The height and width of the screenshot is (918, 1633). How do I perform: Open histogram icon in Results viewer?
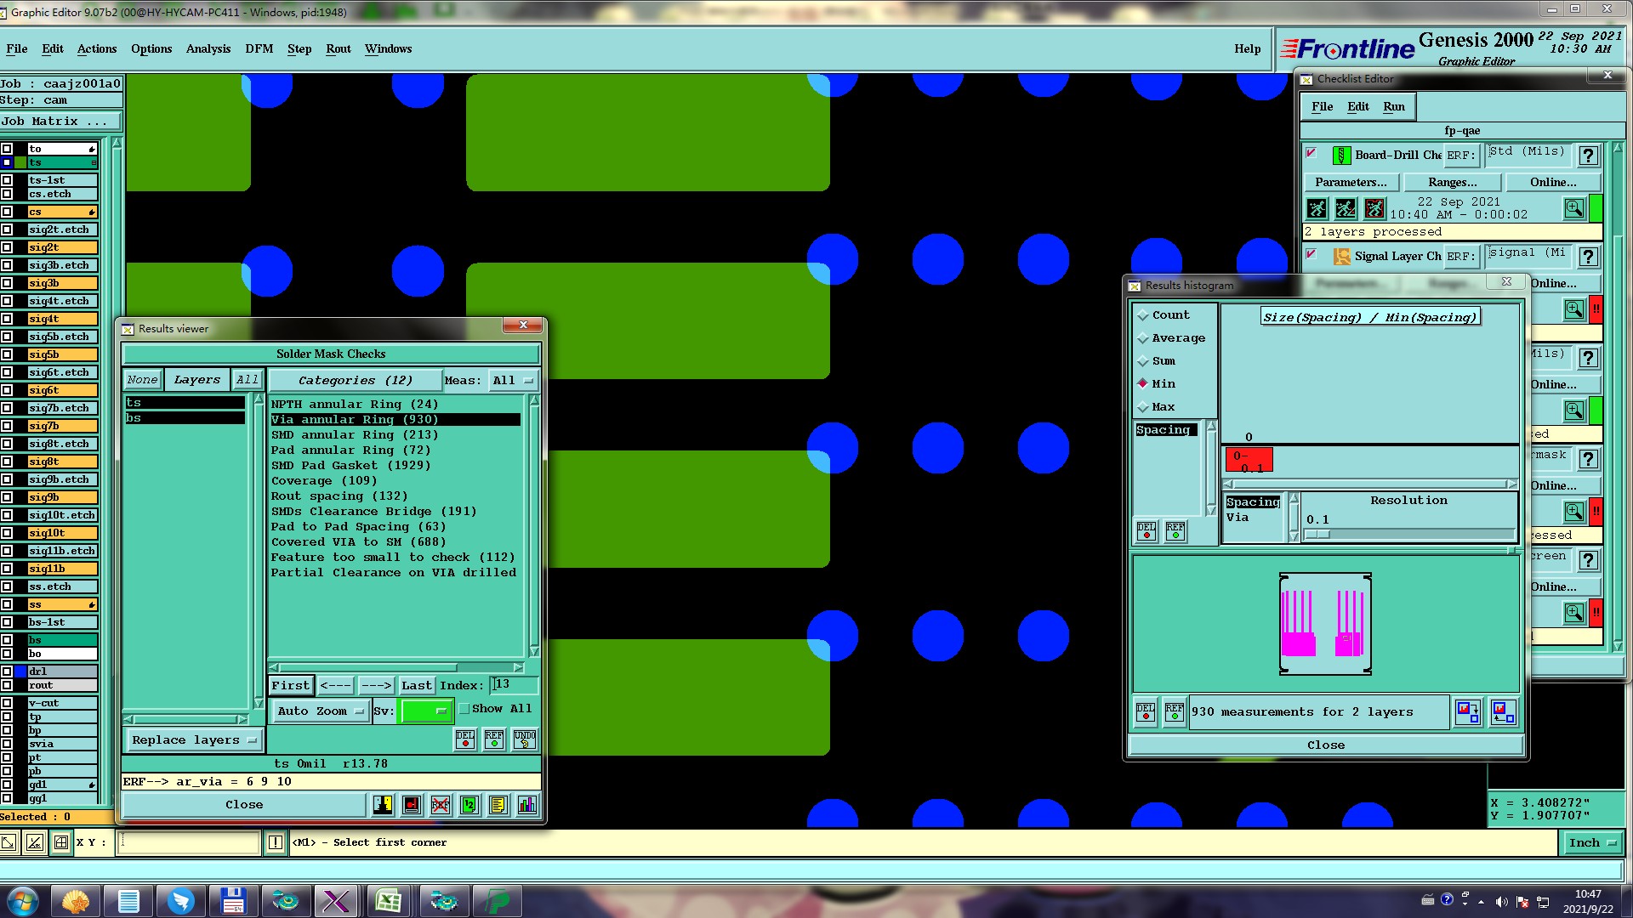point(527,804)
